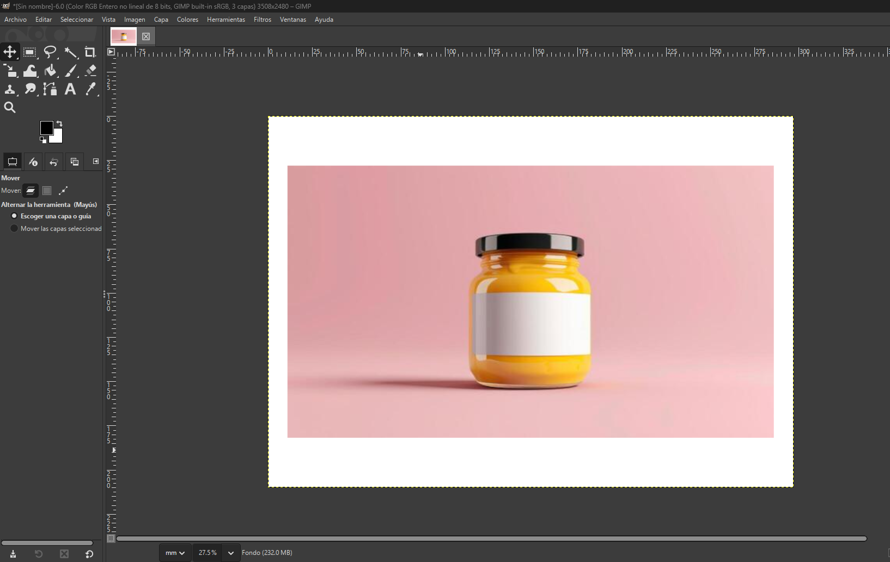Viewport: 890px width, 562px height.
Task: Switch Mover mode to move selection
Action: tap(46, 191)
